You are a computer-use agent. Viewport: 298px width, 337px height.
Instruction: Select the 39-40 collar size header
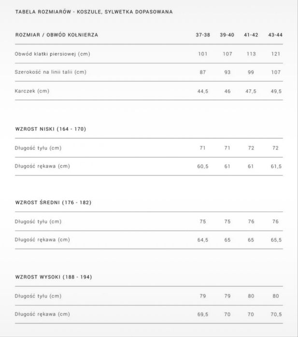[x=227, y=35]
